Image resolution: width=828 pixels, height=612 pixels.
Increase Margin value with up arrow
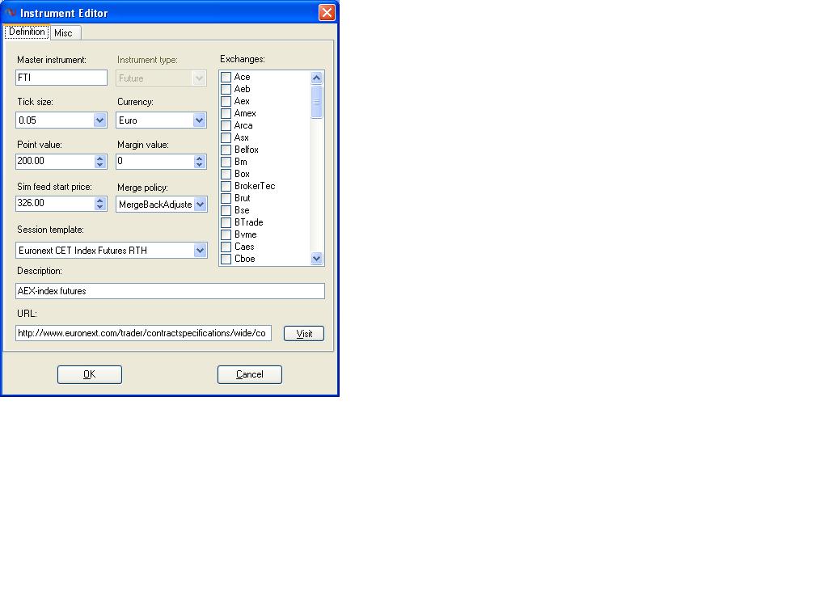coord(199,158)
